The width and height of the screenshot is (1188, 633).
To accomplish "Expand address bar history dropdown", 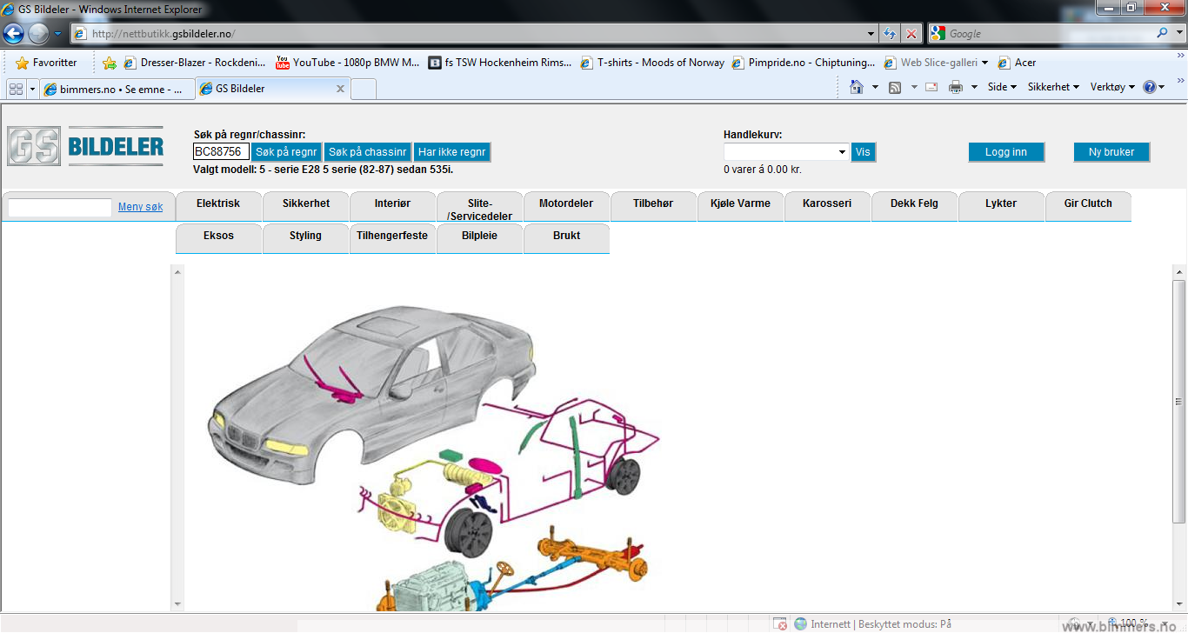I will pos(871,34).
